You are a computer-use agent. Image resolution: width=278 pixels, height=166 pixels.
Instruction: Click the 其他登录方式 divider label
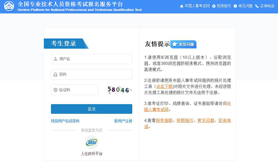click(91, 130)
